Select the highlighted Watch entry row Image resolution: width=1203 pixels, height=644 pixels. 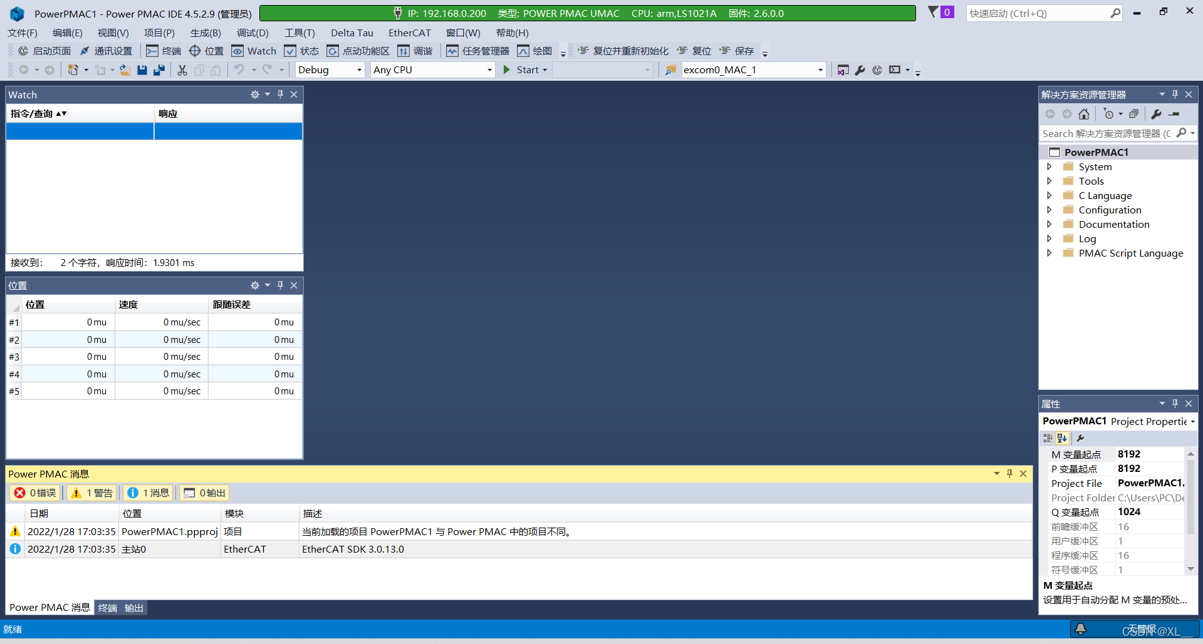pos(154,131)
